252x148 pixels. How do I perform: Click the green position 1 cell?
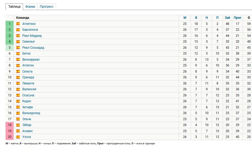(10, 24)
